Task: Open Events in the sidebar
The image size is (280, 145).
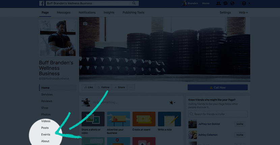Action: click(x=46, y=135)
